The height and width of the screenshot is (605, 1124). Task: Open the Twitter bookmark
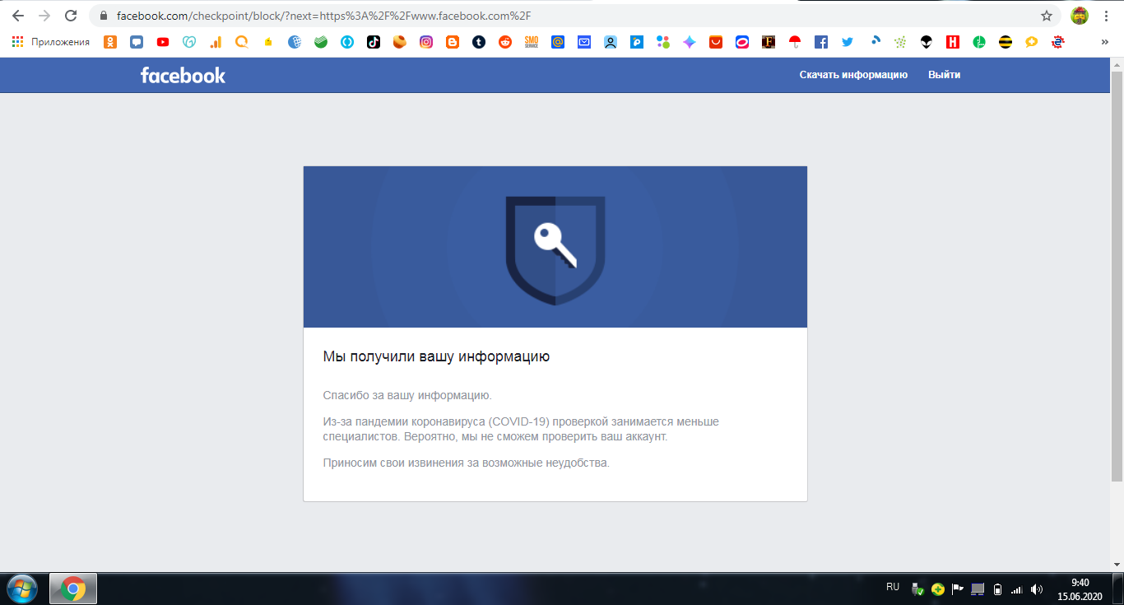click(x=848, y=42)
